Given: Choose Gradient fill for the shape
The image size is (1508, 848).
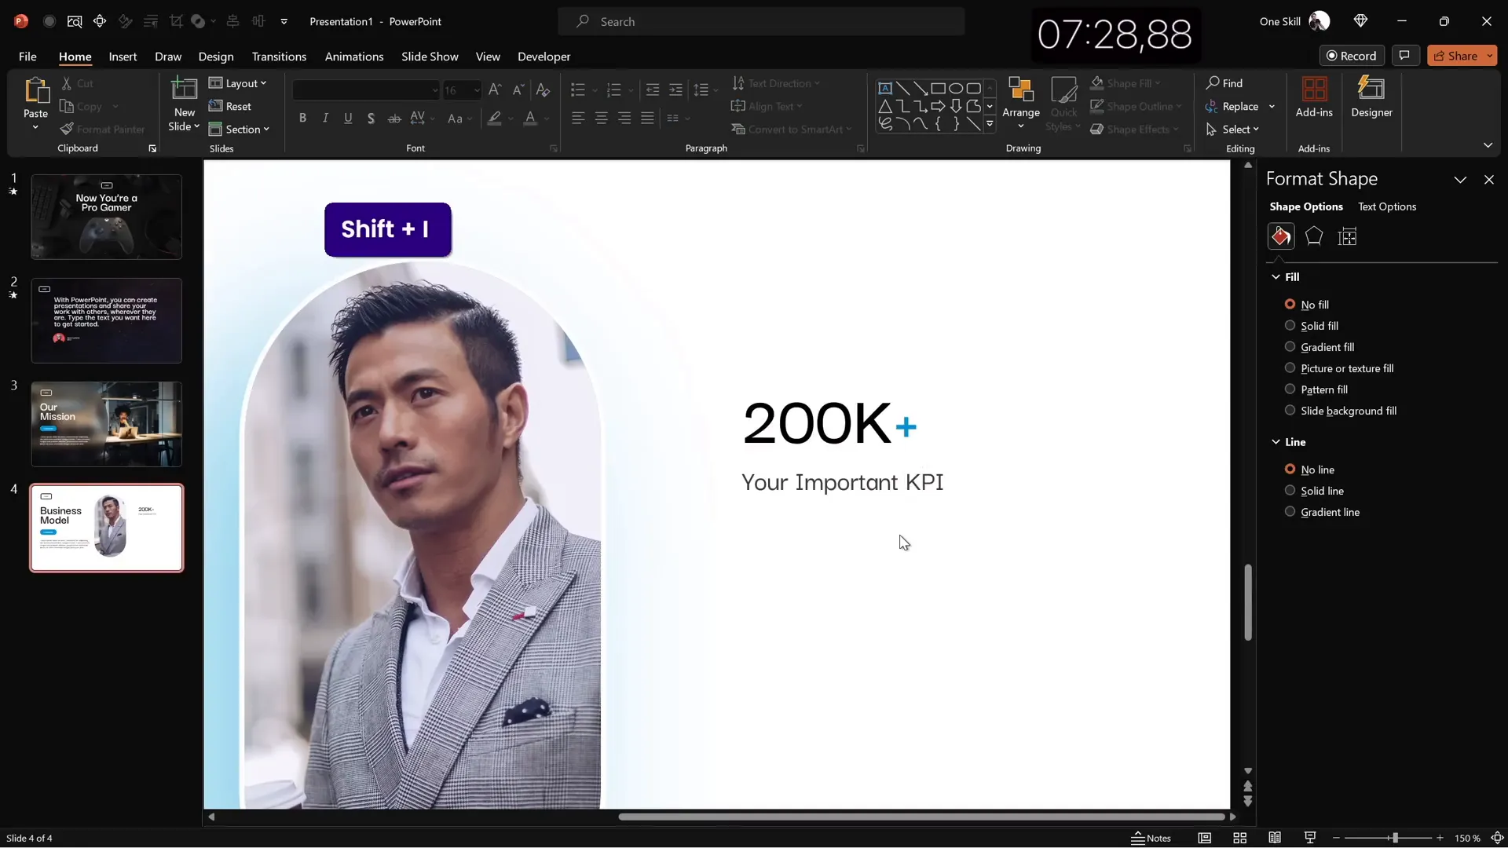Looking at the screenshot, I should [x=1290, y=346].
